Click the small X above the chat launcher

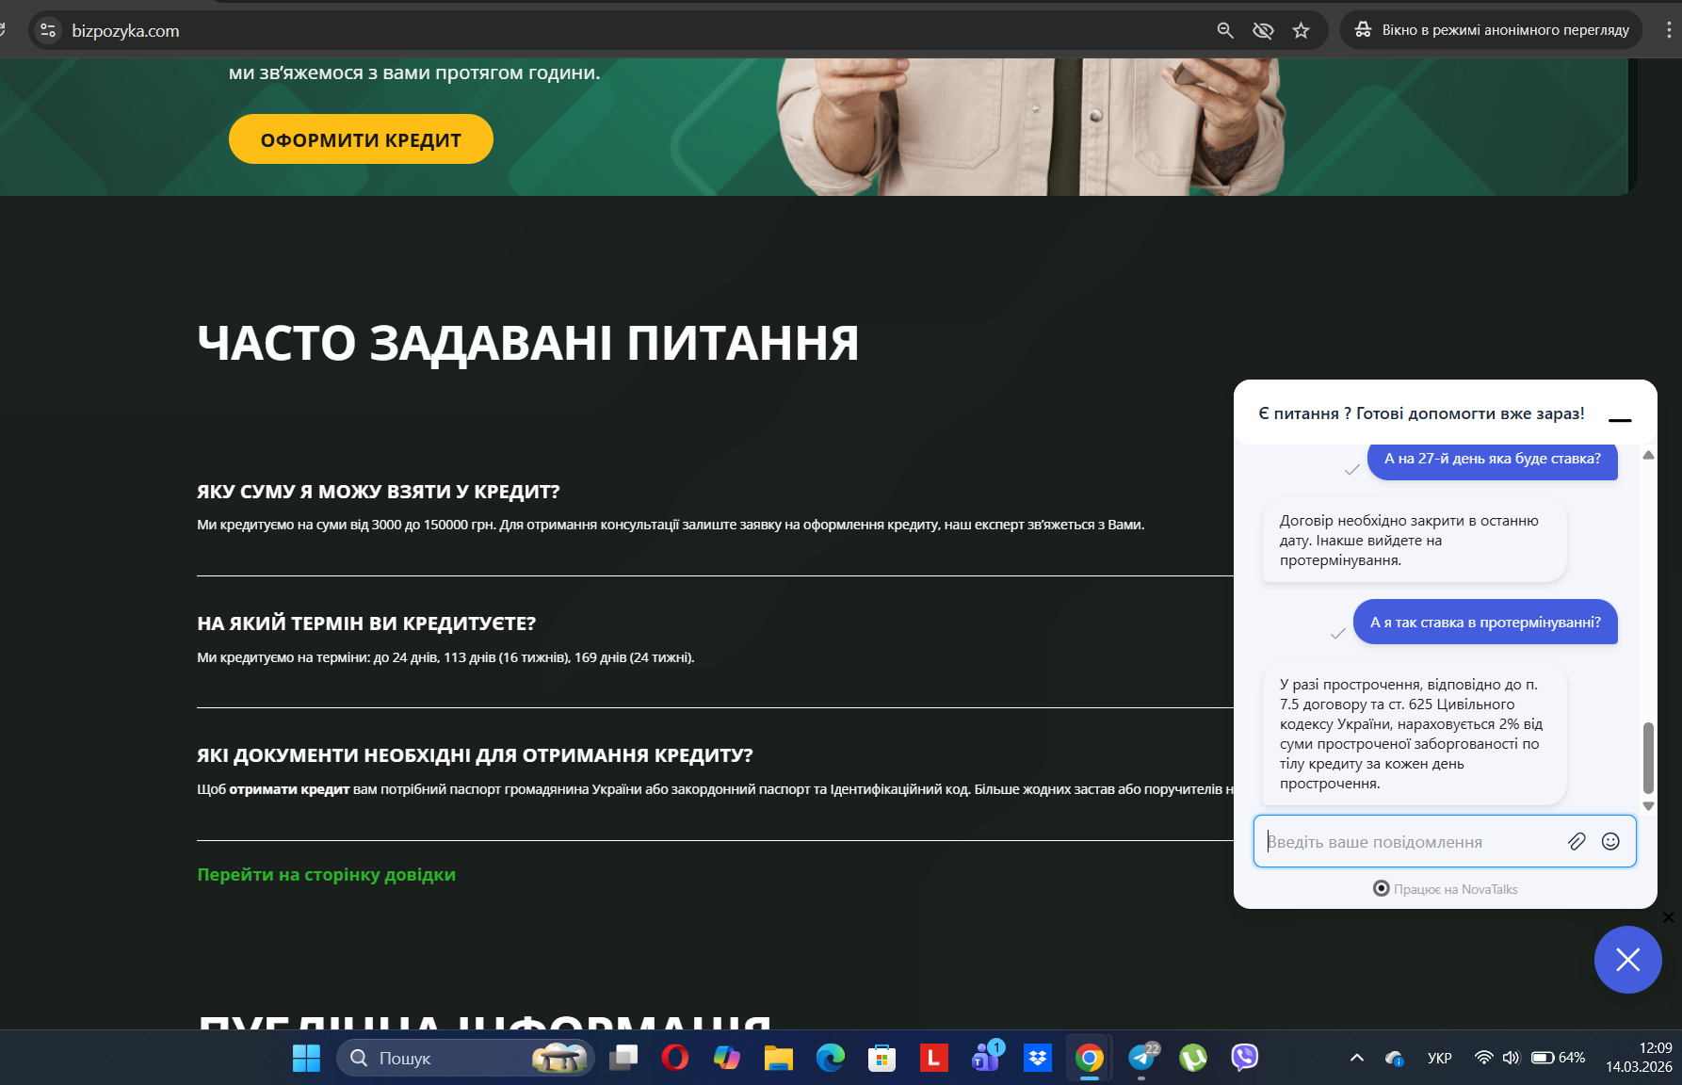[x=1668, y=917]
